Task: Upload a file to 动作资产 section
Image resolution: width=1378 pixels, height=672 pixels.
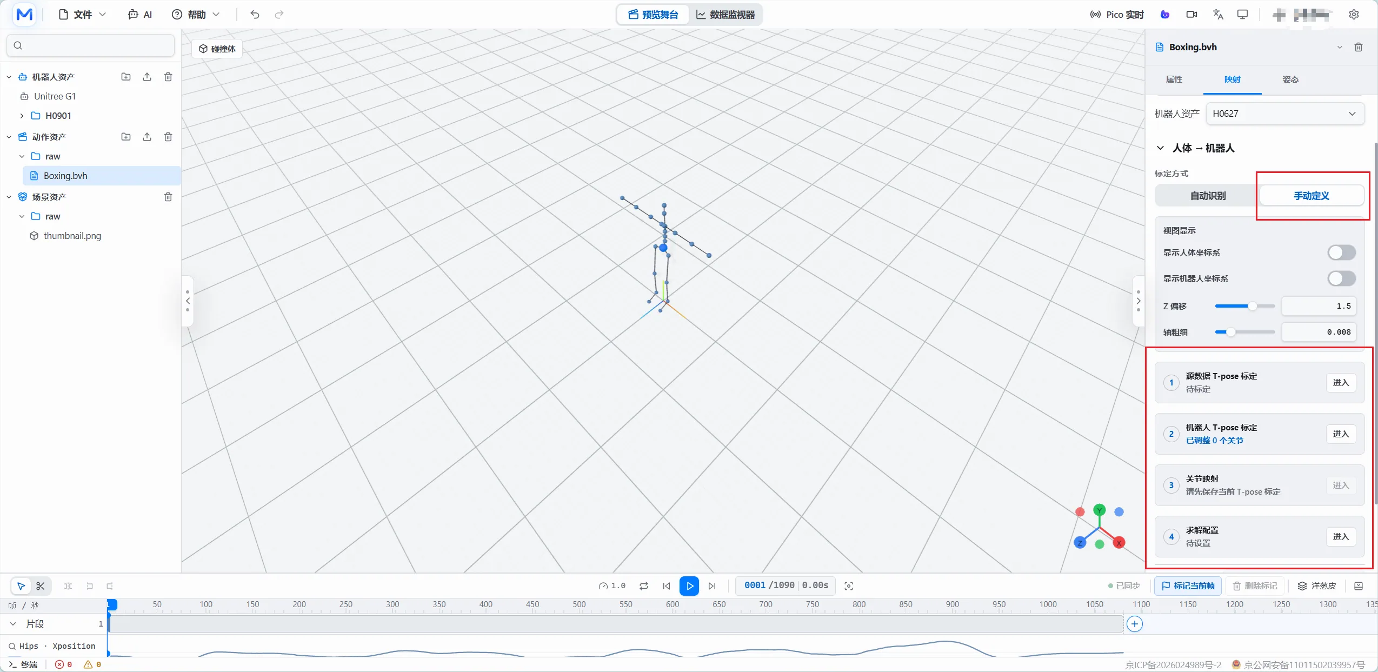Action: coord(147,137)
